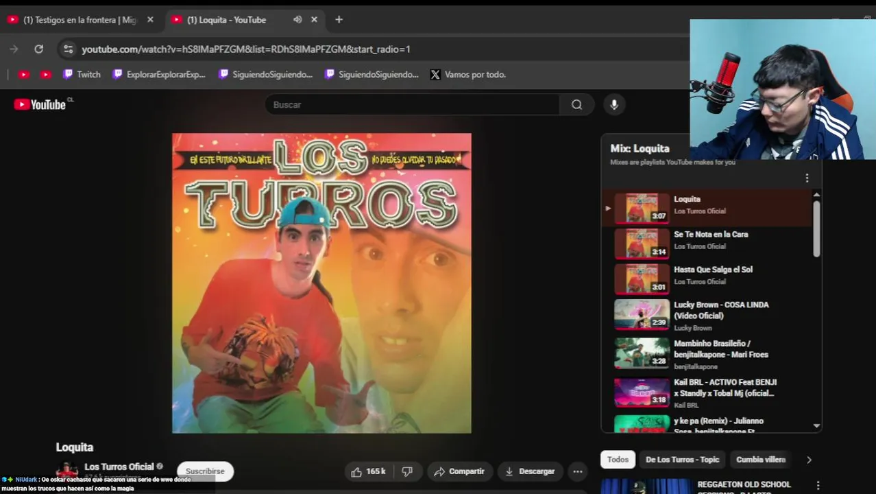This screenshot has width=876, height=494.
Task: Click the playlist scrollbar thumb
Action: click(816, 229)
